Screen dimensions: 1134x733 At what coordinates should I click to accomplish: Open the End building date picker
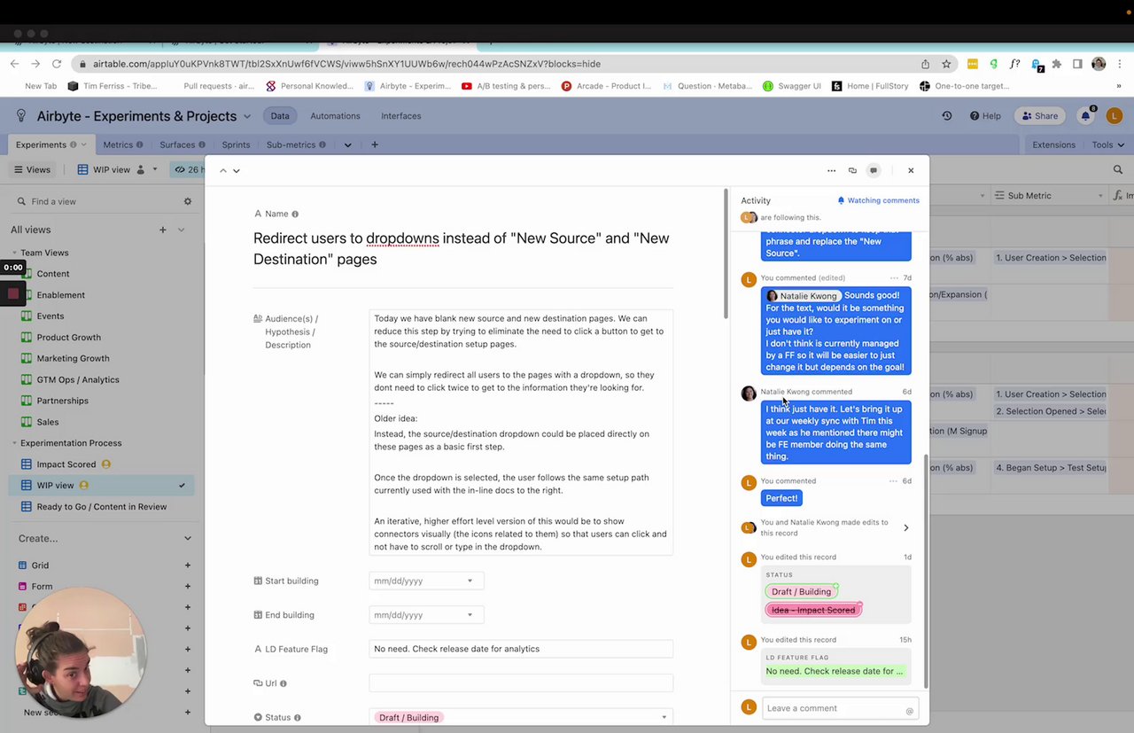point(426,615)
